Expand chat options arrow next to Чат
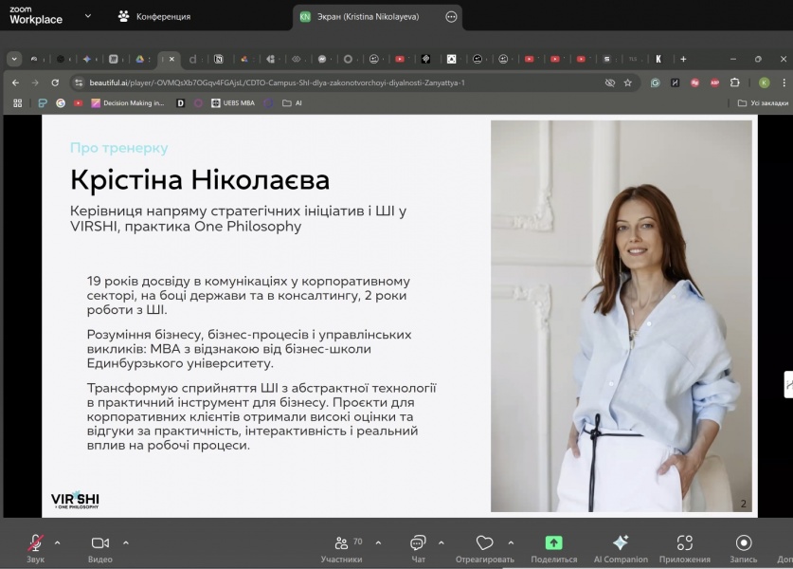This screenshot has width=793, height=569. (x=442, y=542)
